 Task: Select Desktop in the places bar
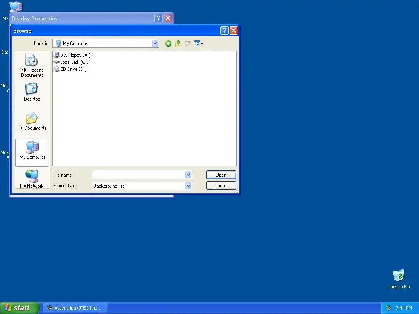32,92
